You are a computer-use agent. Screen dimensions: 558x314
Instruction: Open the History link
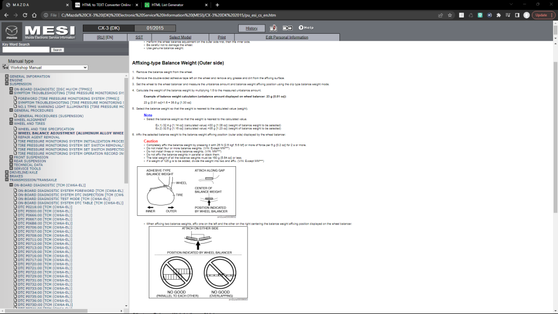252,28
